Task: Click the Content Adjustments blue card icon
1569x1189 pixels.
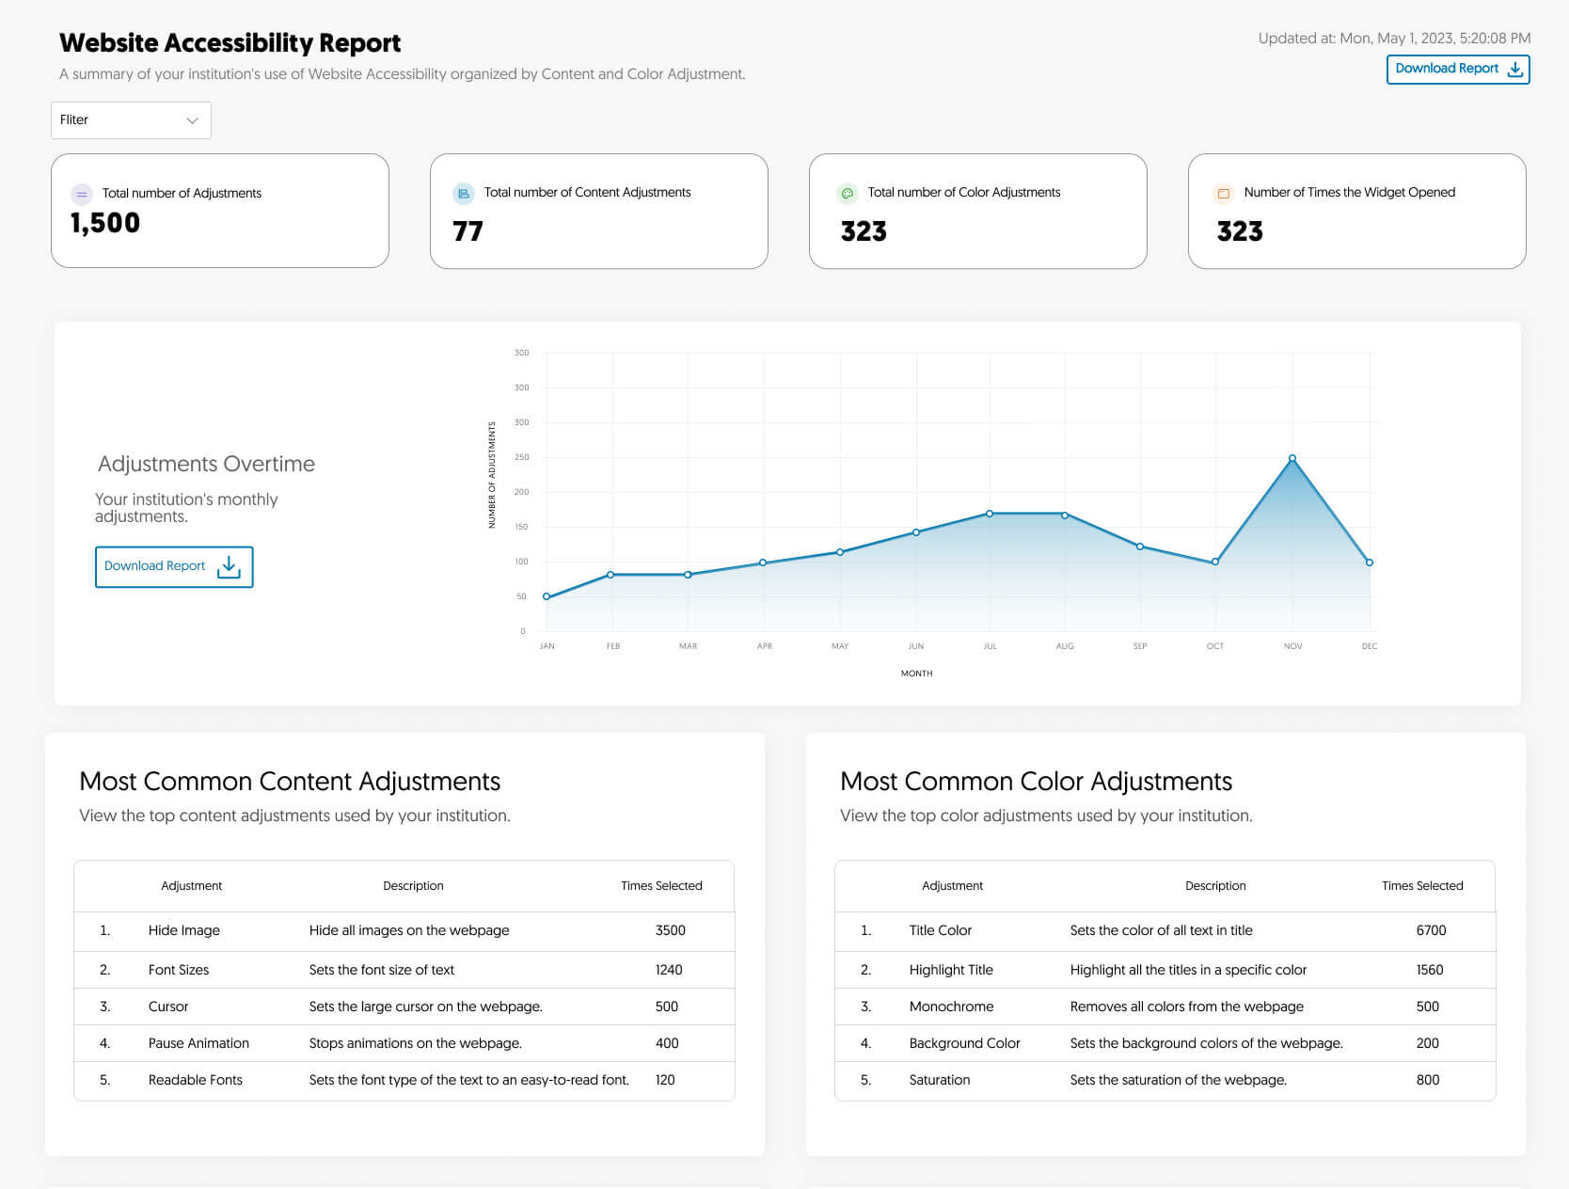Action: coord(463,193)
